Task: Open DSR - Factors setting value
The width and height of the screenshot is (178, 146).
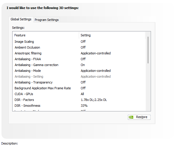Action: (94, 100)
